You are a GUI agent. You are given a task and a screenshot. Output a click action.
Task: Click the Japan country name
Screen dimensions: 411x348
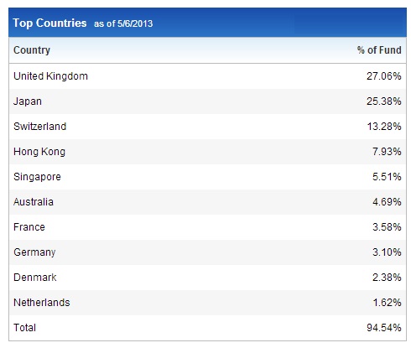(28, 101)
